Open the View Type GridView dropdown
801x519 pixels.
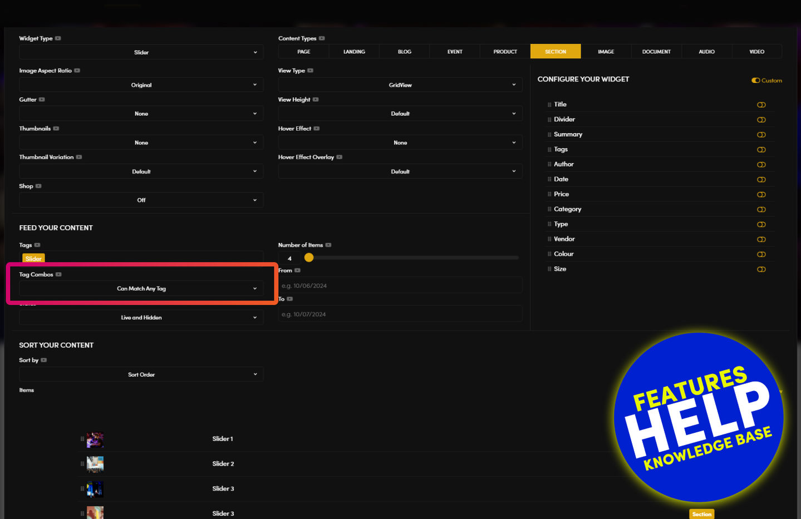[x=400, y=85]
